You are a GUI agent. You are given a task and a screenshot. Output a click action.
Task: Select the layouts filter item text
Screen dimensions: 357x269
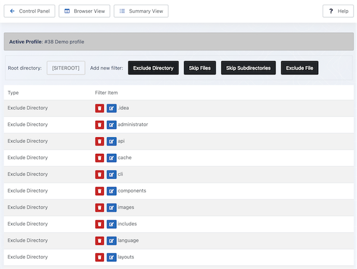tap(126, 257)
